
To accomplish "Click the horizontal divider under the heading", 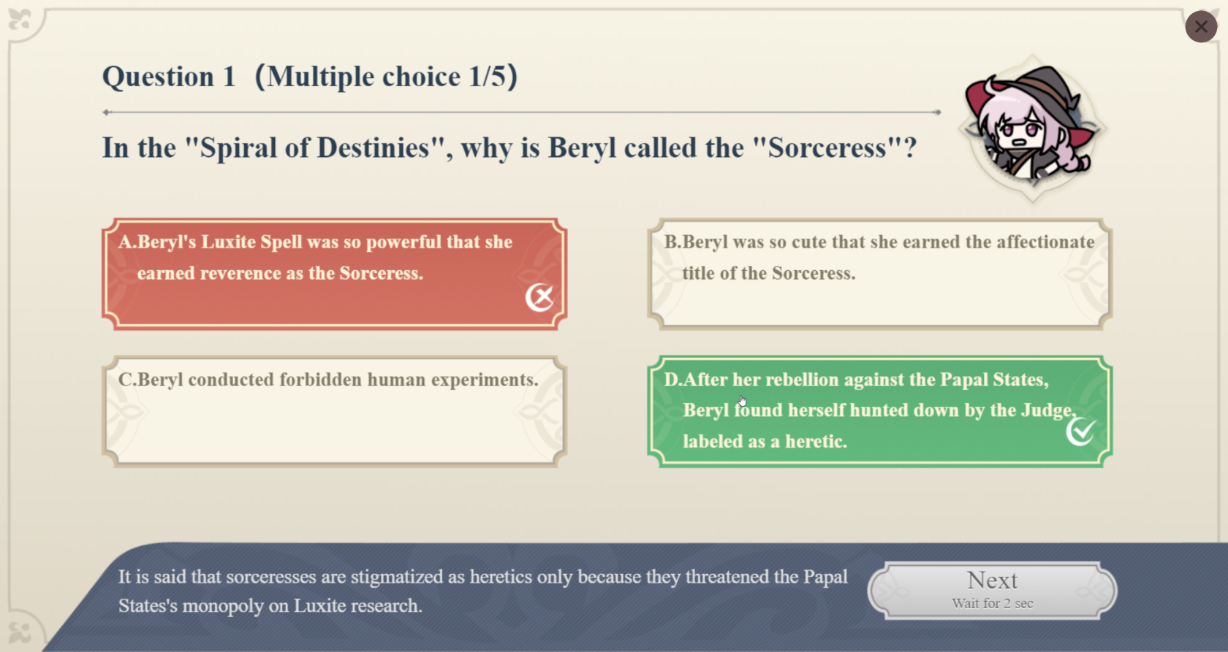I will [522, 112].
